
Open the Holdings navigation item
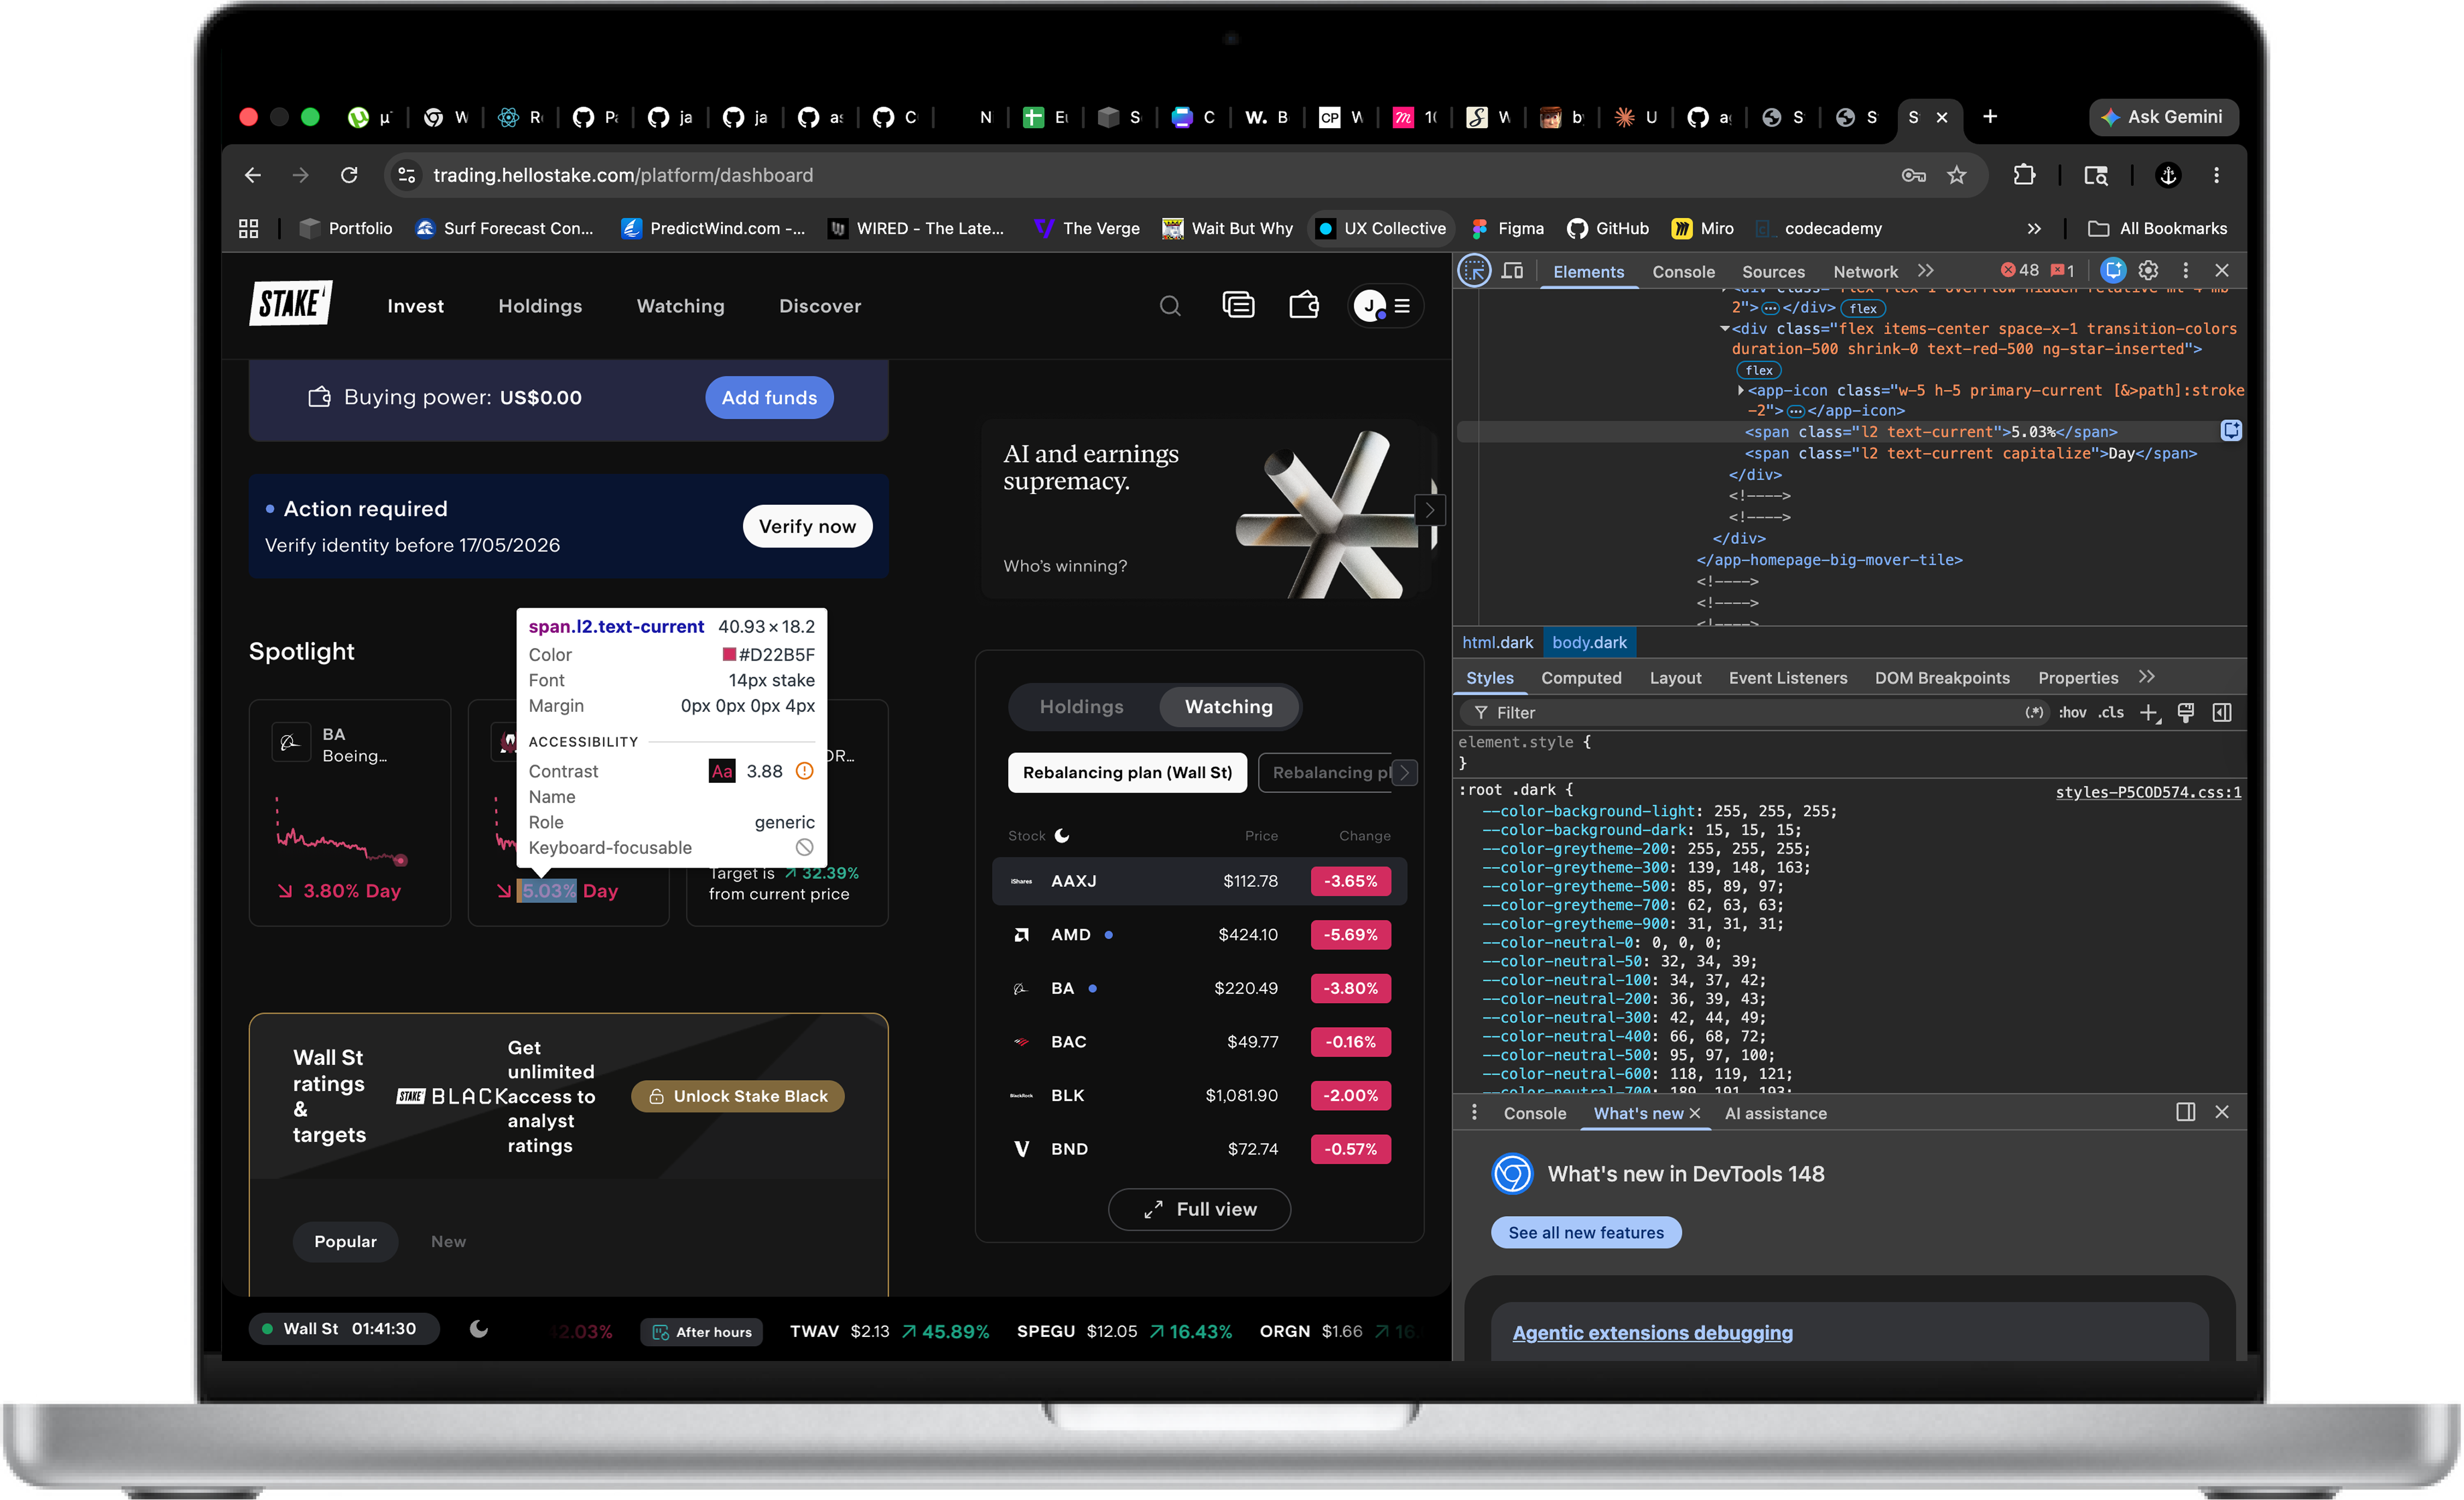coord(540,306)
